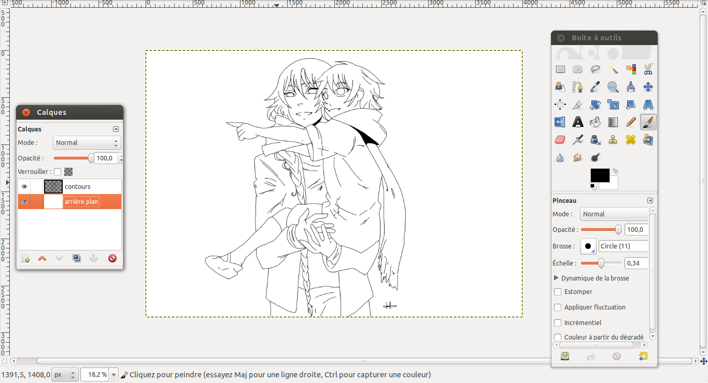Select the Flip tool
708x383 pixels.
560,122
